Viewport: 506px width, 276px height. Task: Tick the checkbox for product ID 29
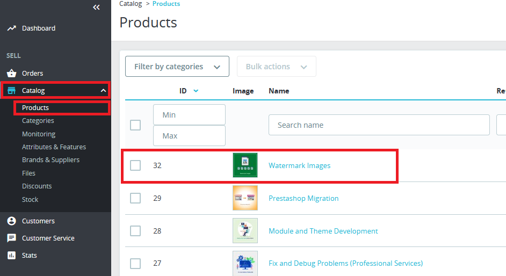pos(135,198)
